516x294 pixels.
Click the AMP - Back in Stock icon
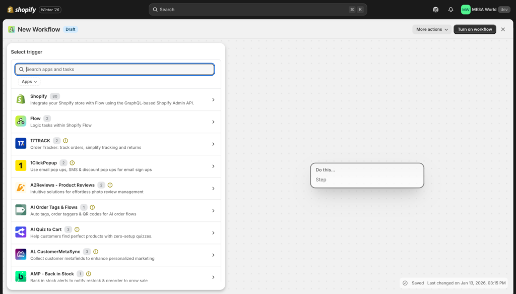21,276
